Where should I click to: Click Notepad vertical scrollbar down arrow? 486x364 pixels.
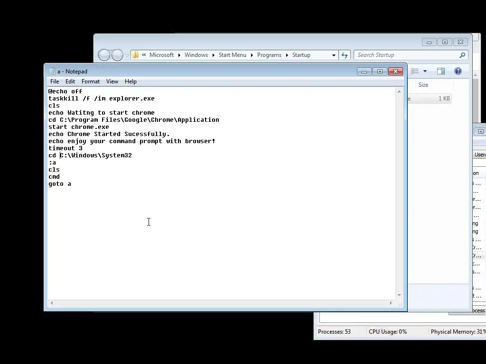point(399,295)
